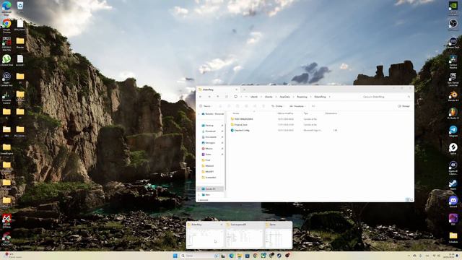
Task: Select Video in Explorer sidebar
Action: click(209, 155)
